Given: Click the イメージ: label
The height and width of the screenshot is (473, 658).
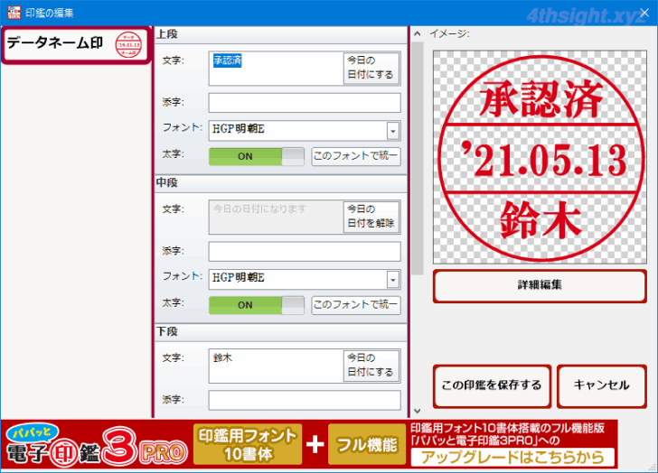Looking at the screenshot, I should point(449,34).
